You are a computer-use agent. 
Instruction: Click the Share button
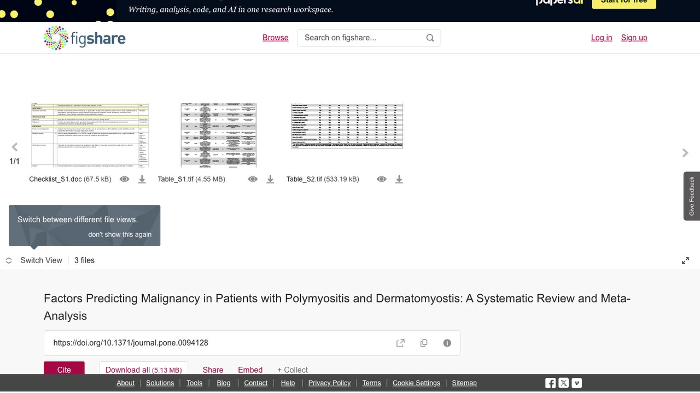pos(213,370)
